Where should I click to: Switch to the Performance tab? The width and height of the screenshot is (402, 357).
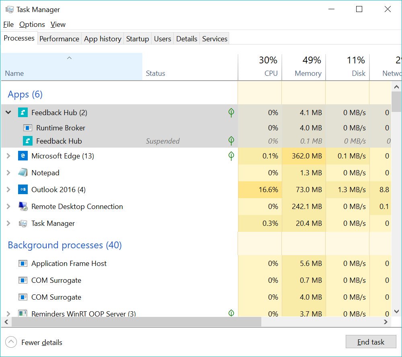(59, 39)
